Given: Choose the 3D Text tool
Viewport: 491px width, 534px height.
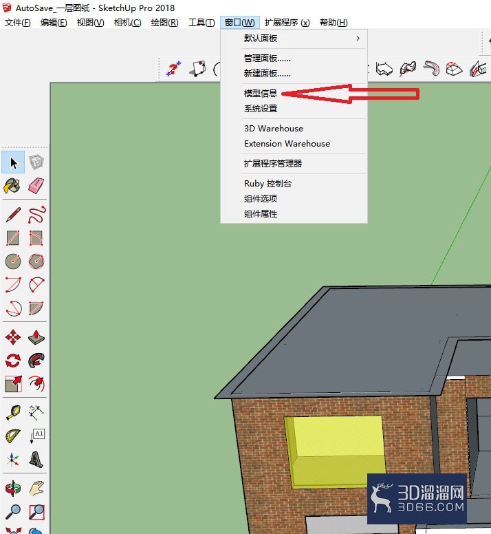Looking at the screenshot, I should point(36,460).
